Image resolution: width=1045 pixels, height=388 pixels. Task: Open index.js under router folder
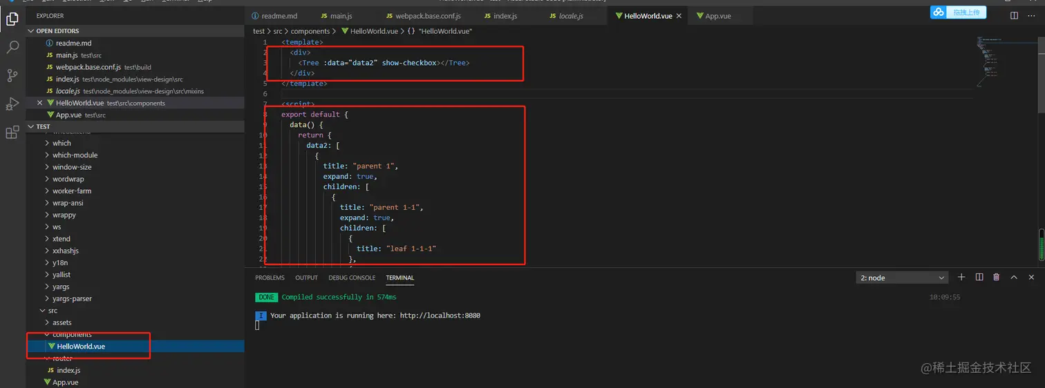(135, 370)
